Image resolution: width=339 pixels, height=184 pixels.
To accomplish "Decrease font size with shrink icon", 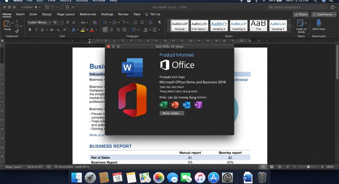I will pos(74,22).
